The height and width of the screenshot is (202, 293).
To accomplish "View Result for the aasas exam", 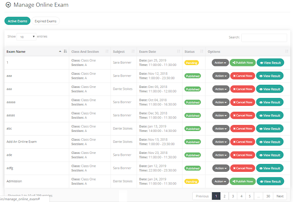I will pyautogui.click(x=270, y=115).
